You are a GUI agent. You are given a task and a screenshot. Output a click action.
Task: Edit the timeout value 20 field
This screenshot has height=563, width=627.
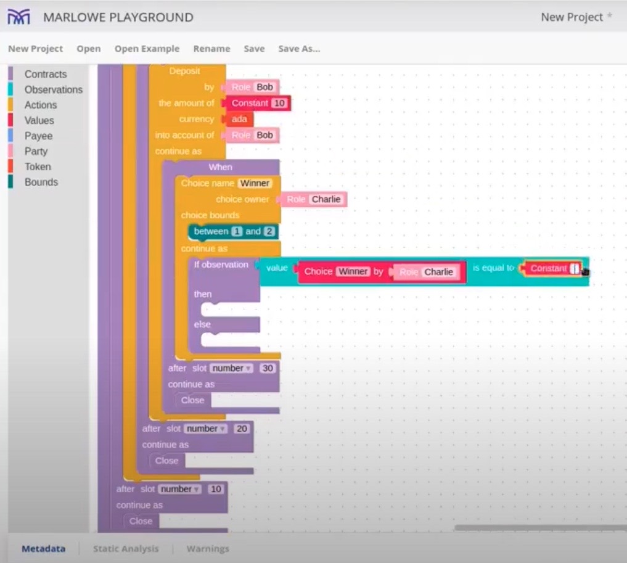(242, 429)
